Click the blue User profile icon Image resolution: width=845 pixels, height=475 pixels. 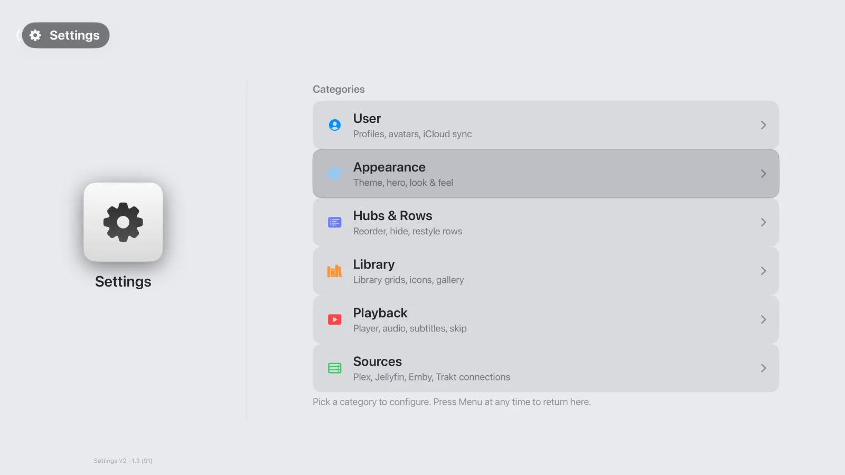[335, 125]
